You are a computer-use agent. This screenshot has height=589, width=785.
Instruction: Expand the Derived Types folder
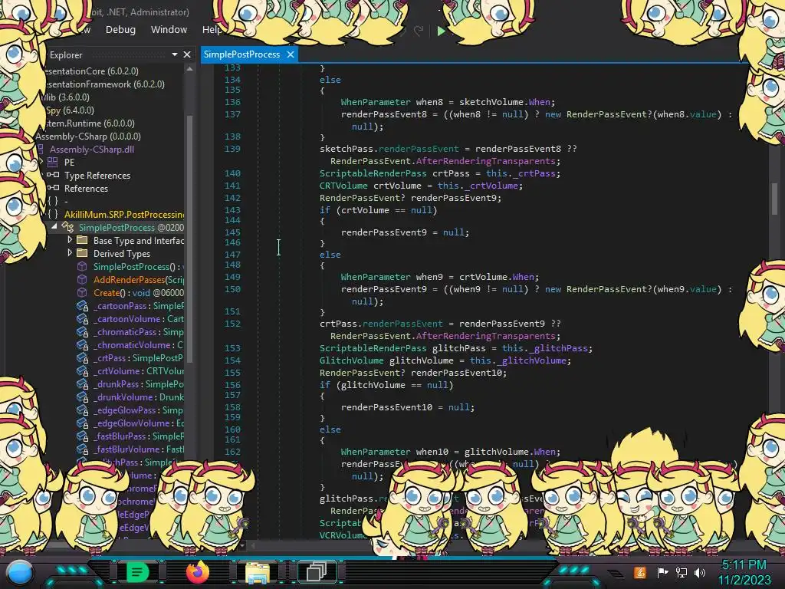[70, 253]
